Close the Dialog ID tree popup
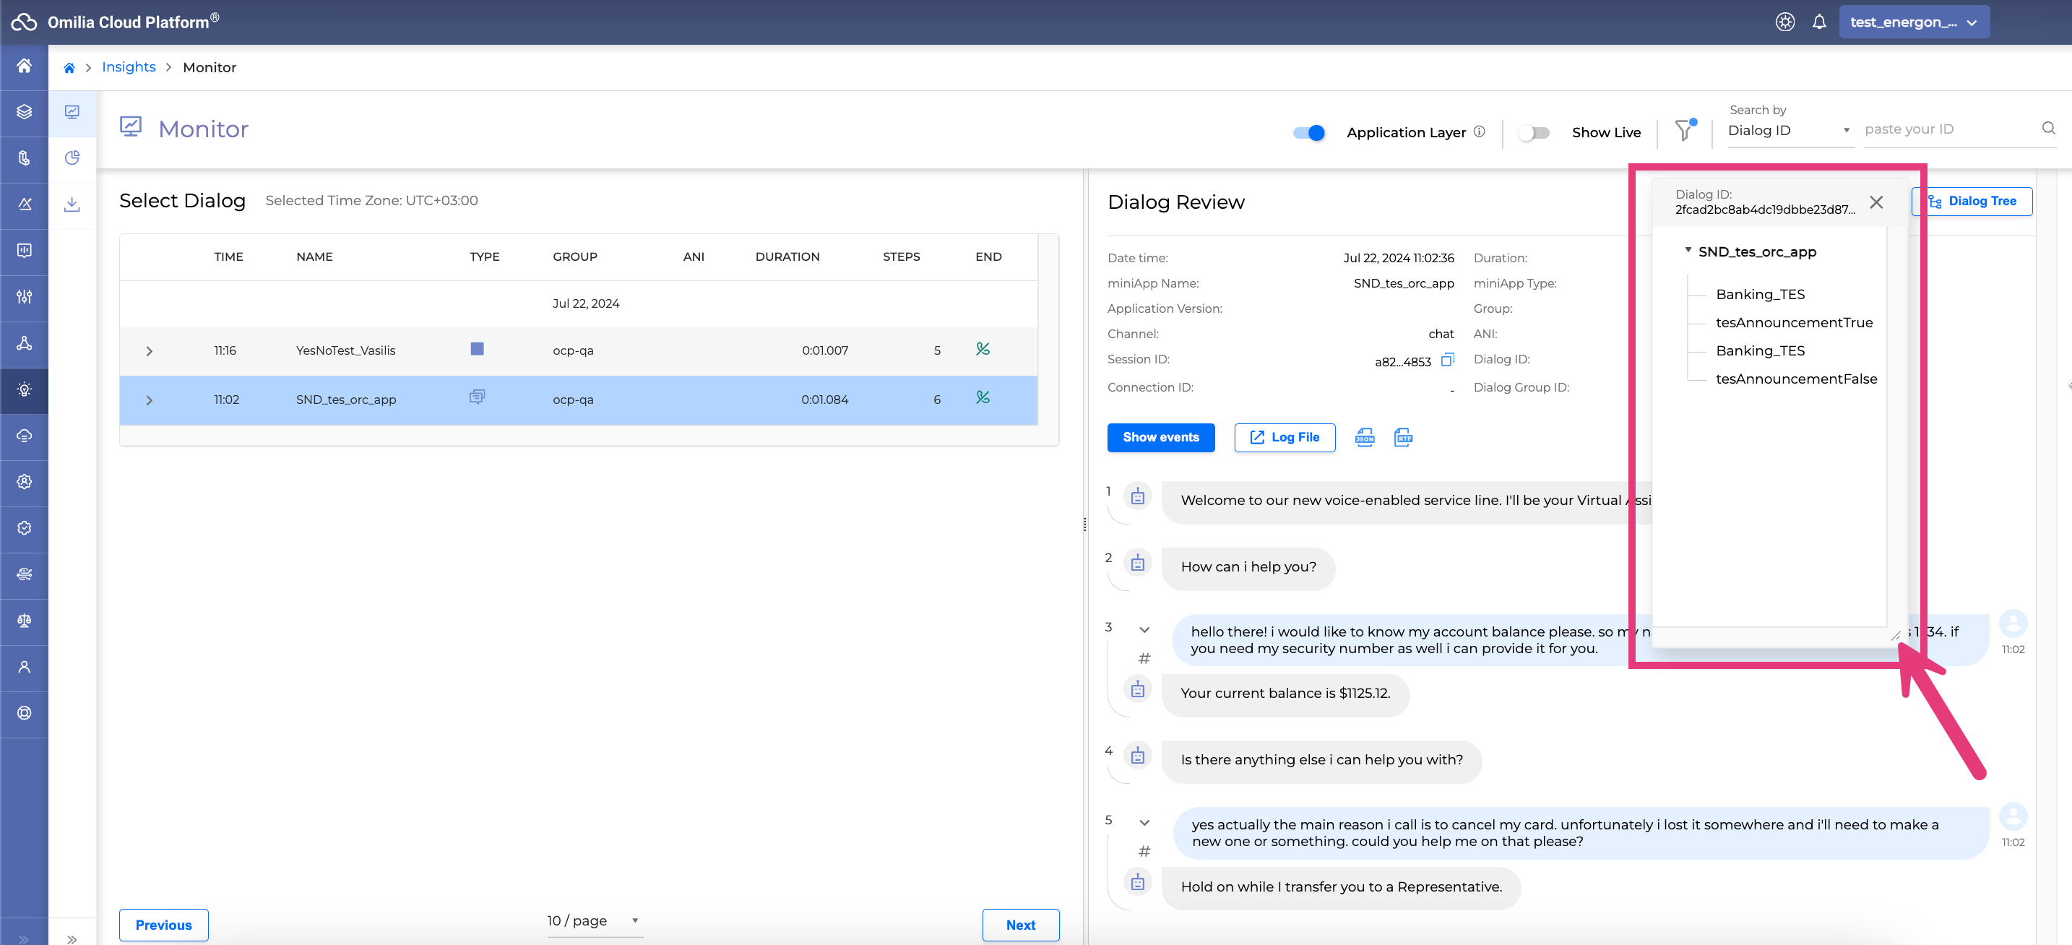Viewport: 2072px width, 945px height. click(x=1875, y=203)
